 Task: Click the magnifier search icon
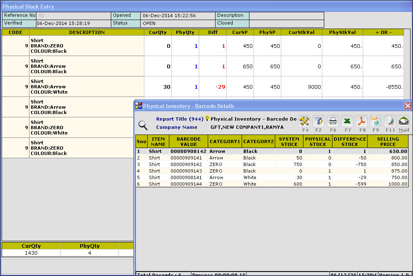tap(143, 125)
